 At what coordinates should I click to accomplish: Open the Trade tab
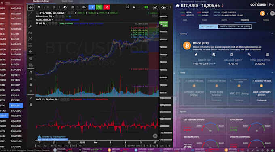(204, 20)
